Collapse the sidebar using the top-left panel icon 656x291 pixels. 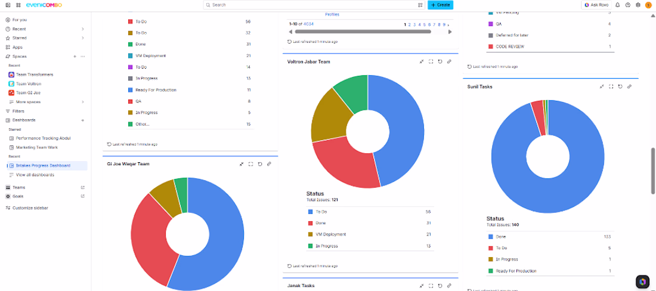coord(8,5)
